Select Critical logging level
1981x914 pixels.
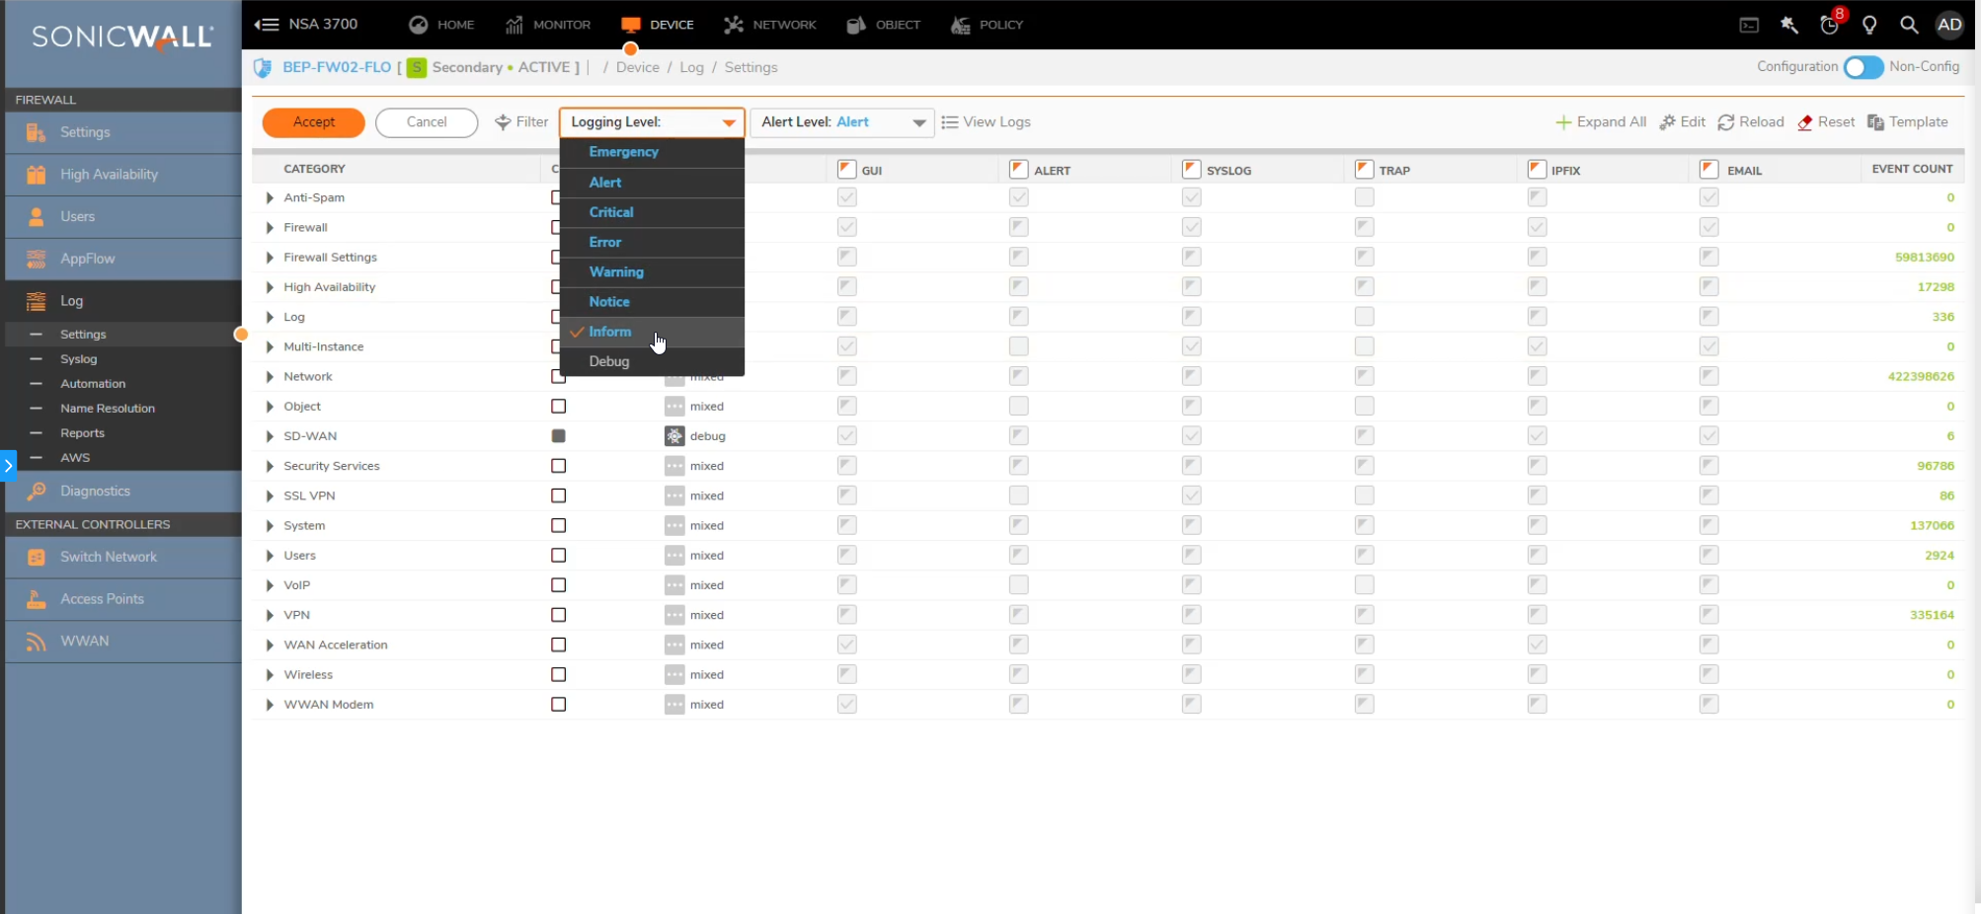pyautogui.click(x=652, y=212)
